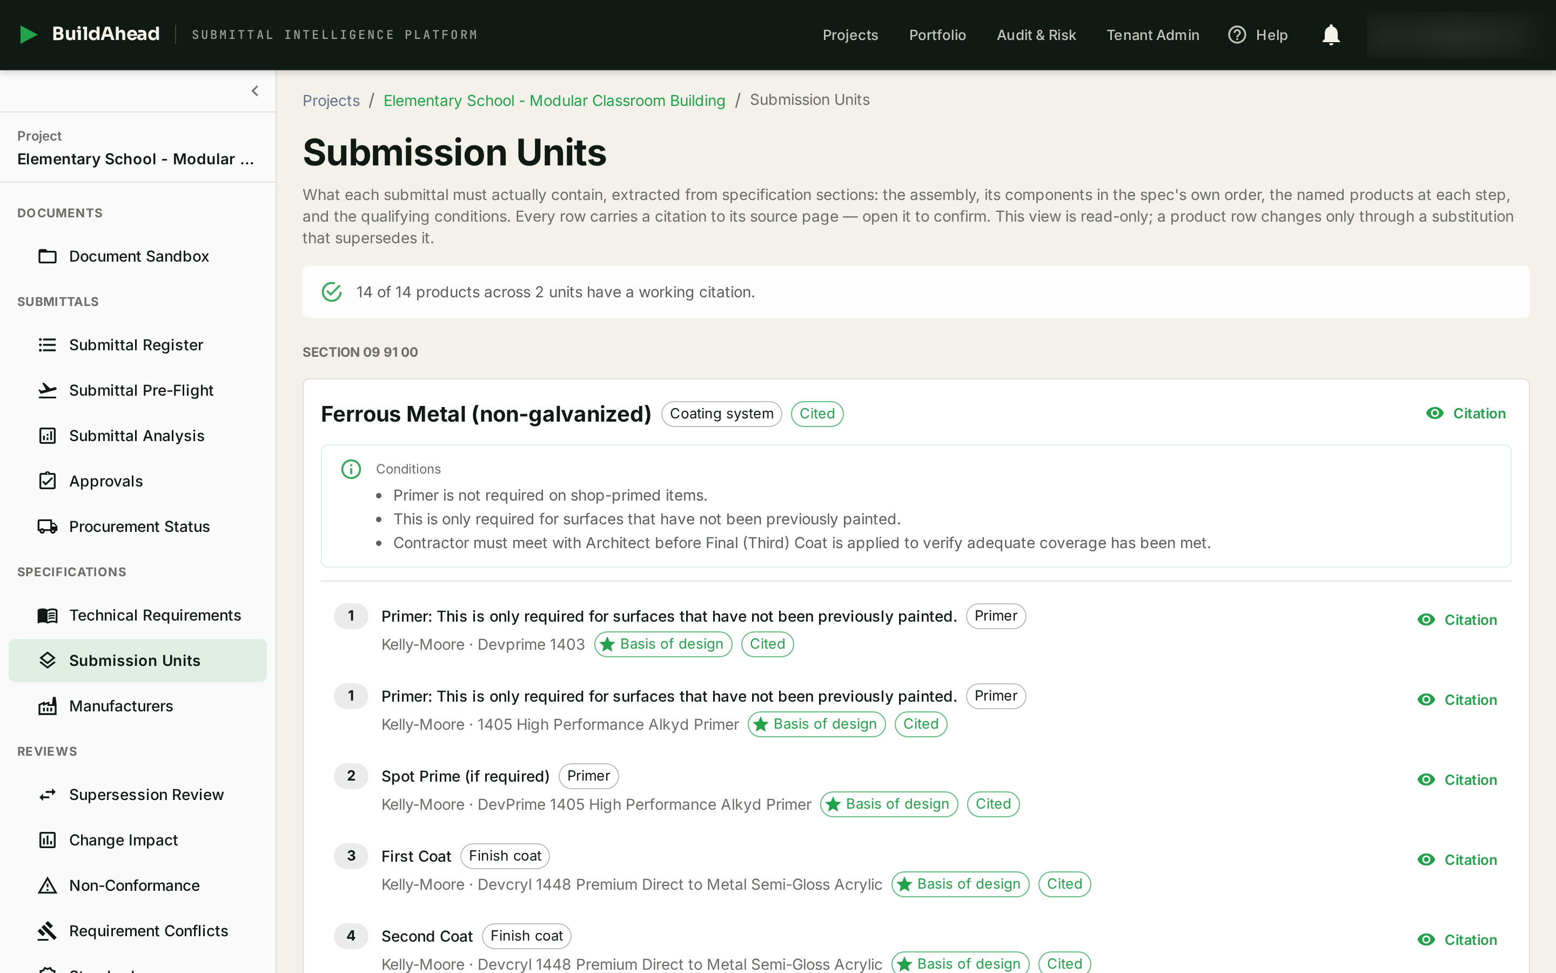Go to Projects breadcrumb link
The height and width of the screenshot is (973, 1556).
tap(331, 101)
